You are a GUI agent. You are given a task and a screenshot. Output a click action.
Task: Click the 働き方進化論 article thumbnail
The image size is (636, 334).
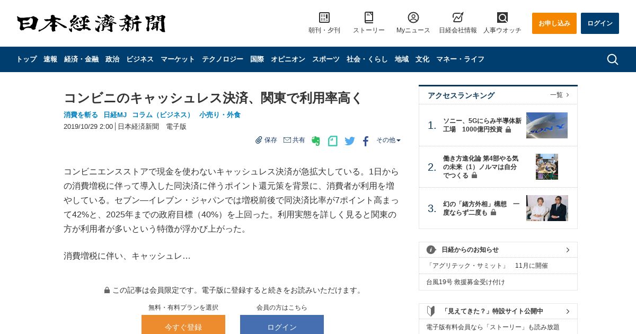click(547, 166)
